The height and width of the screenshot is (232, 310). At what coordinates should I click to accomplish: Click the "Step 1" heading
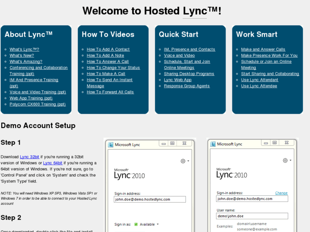[11, 143]
